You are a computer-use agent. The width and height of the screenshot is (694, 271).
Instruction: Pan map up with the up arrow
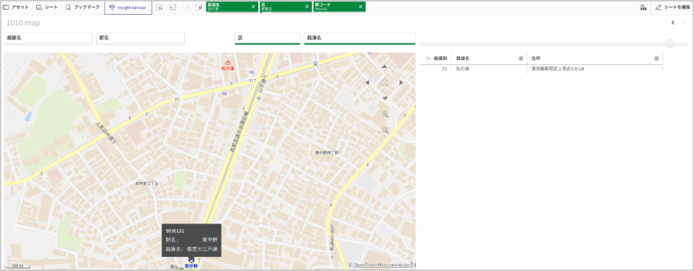coord(384,67)
